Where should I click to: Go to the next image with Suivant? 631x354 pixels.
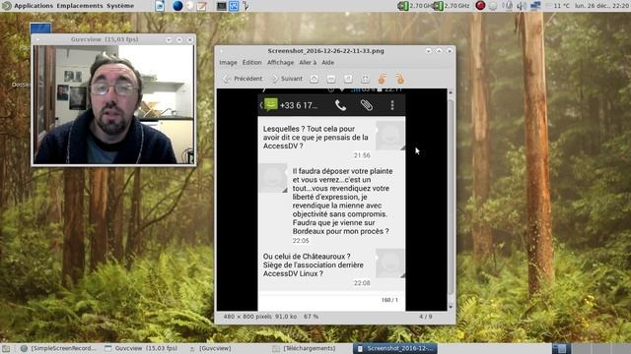coord(287,79)
